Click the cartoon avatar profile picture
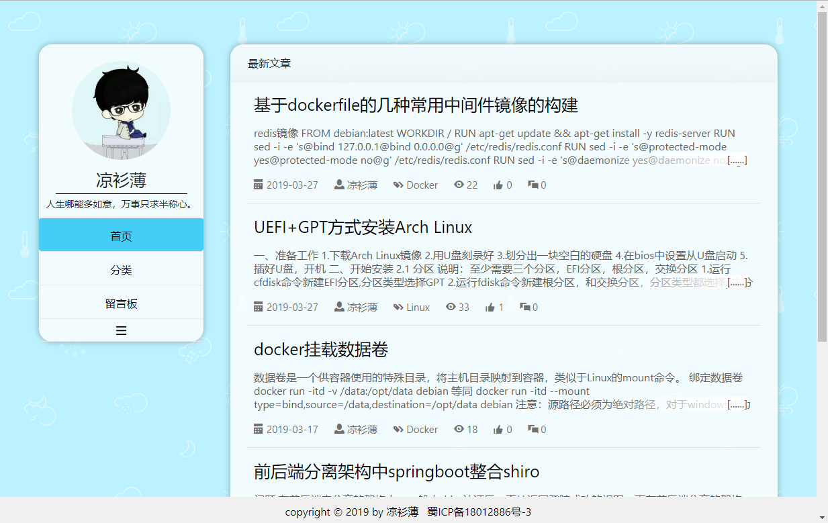Screen dimensions: 828x523 click(x=121, y=110)
